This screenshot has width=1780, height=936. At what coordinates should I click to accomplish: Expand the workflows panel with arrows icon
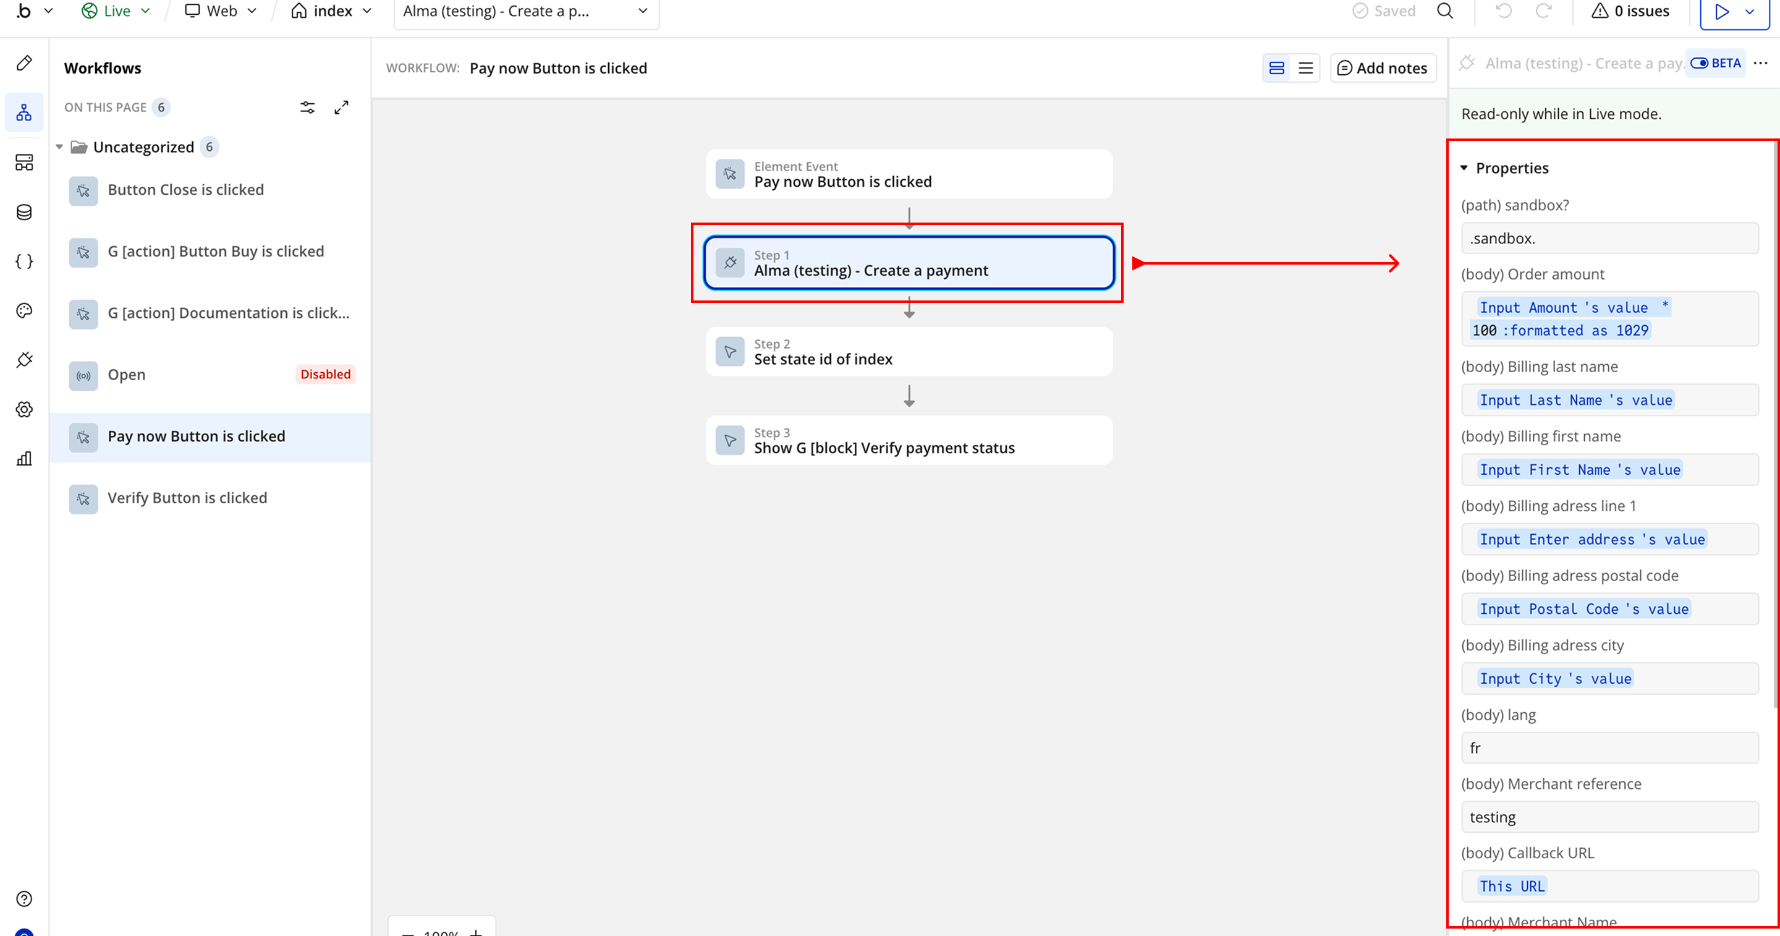[341, 107]
